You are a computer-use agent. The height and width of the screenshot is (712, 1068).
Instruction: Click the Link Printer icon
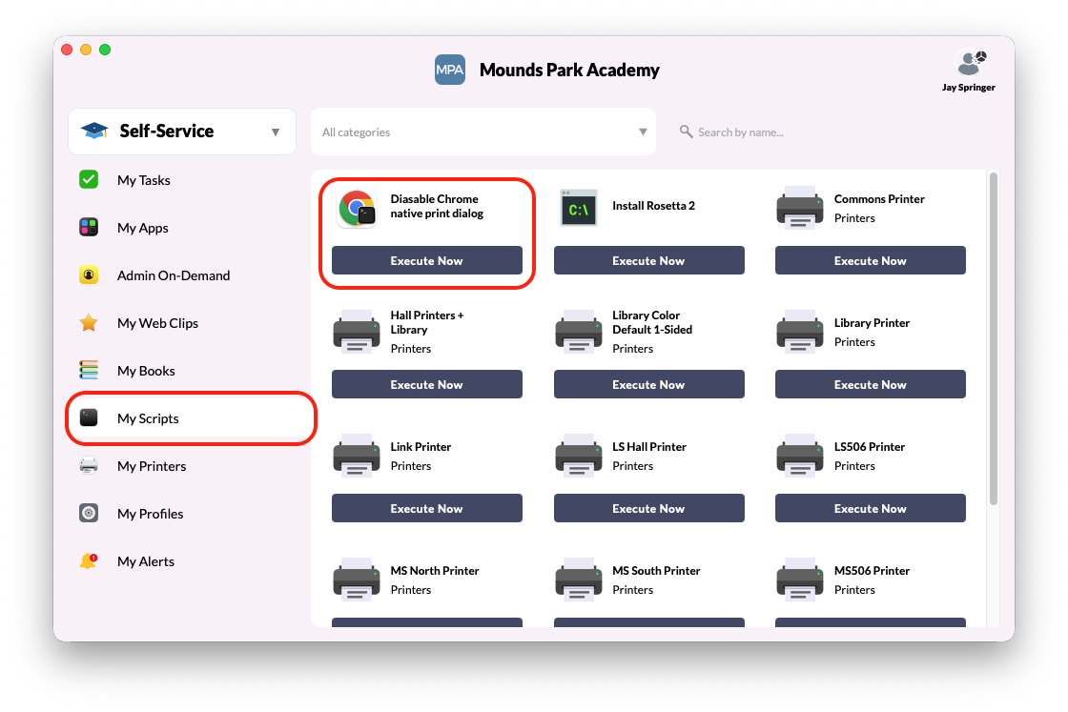[x=357, y=456]
